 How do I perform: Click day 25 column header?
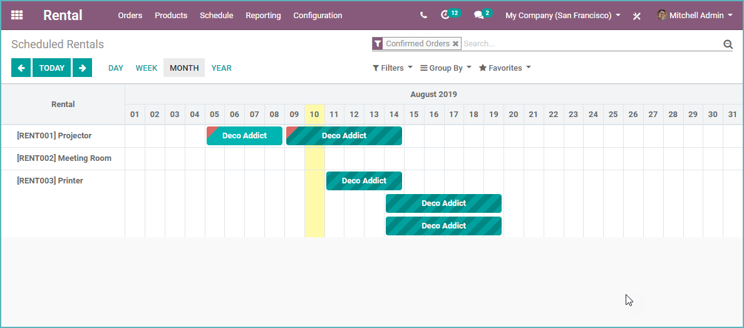[x=613, y=114]
